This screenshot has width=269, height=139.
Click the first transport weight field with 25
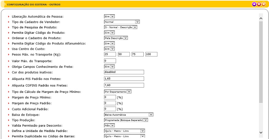tap(110, 54)
